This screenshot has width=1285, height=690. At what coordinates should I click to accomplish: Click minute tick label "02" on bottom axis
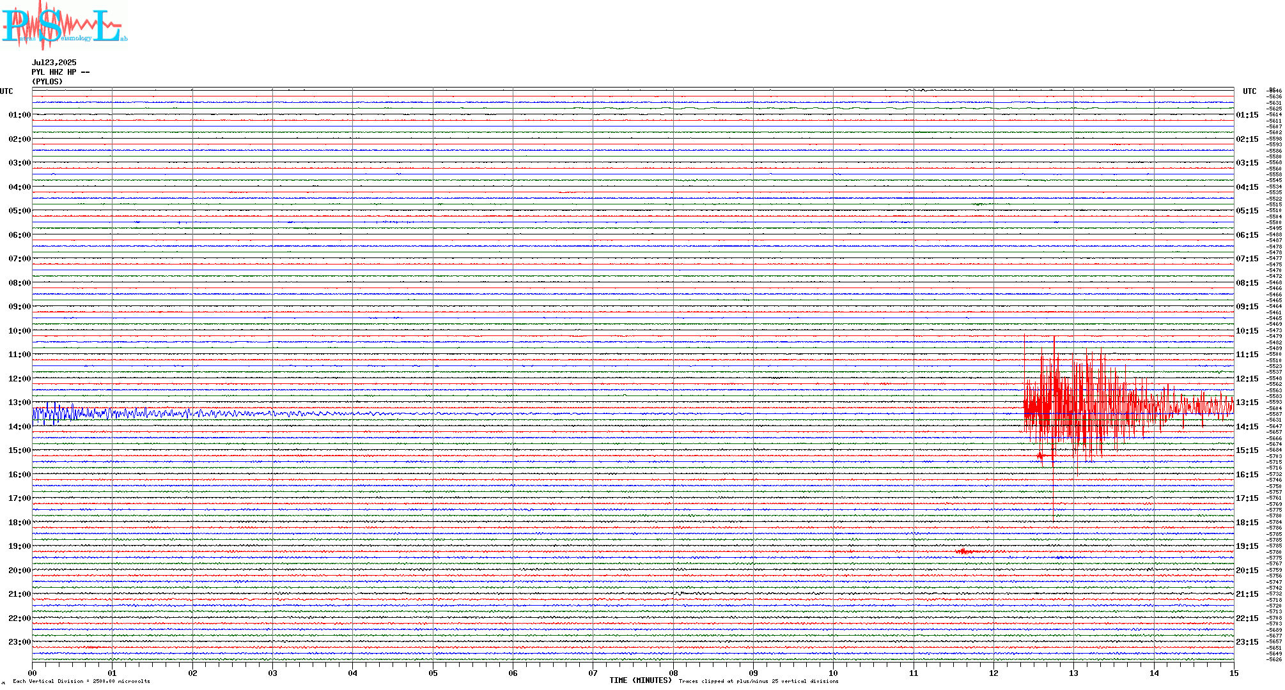192,673
